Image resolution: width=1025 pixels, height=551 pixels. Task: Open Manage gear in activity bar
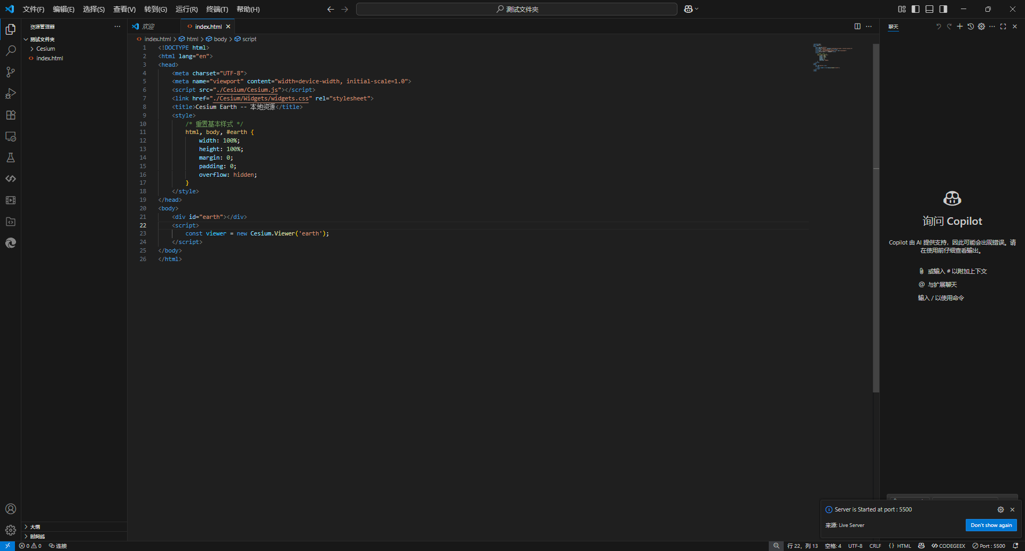click(11, 530)
